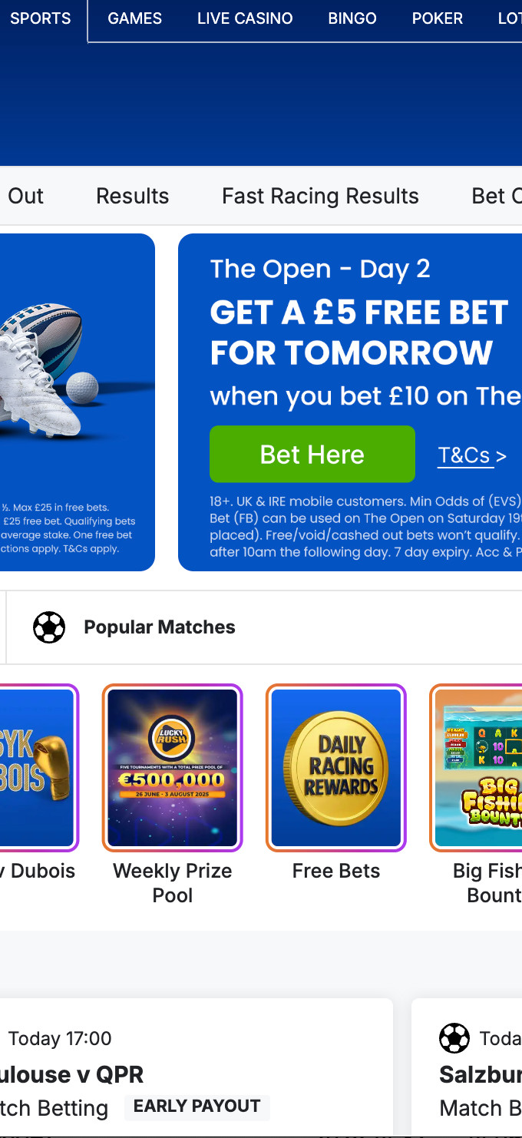The width and height of the screenshot is (522, 1138).
Task: Select the EARLY PAYOUT badge
Action: [x=197, y=1107]
